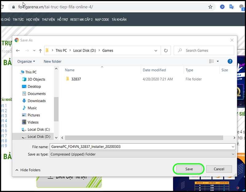Viewport: 246px width, 192px height.
Task: Cancel the Save As dialog
Action: [x=219, y=169]
